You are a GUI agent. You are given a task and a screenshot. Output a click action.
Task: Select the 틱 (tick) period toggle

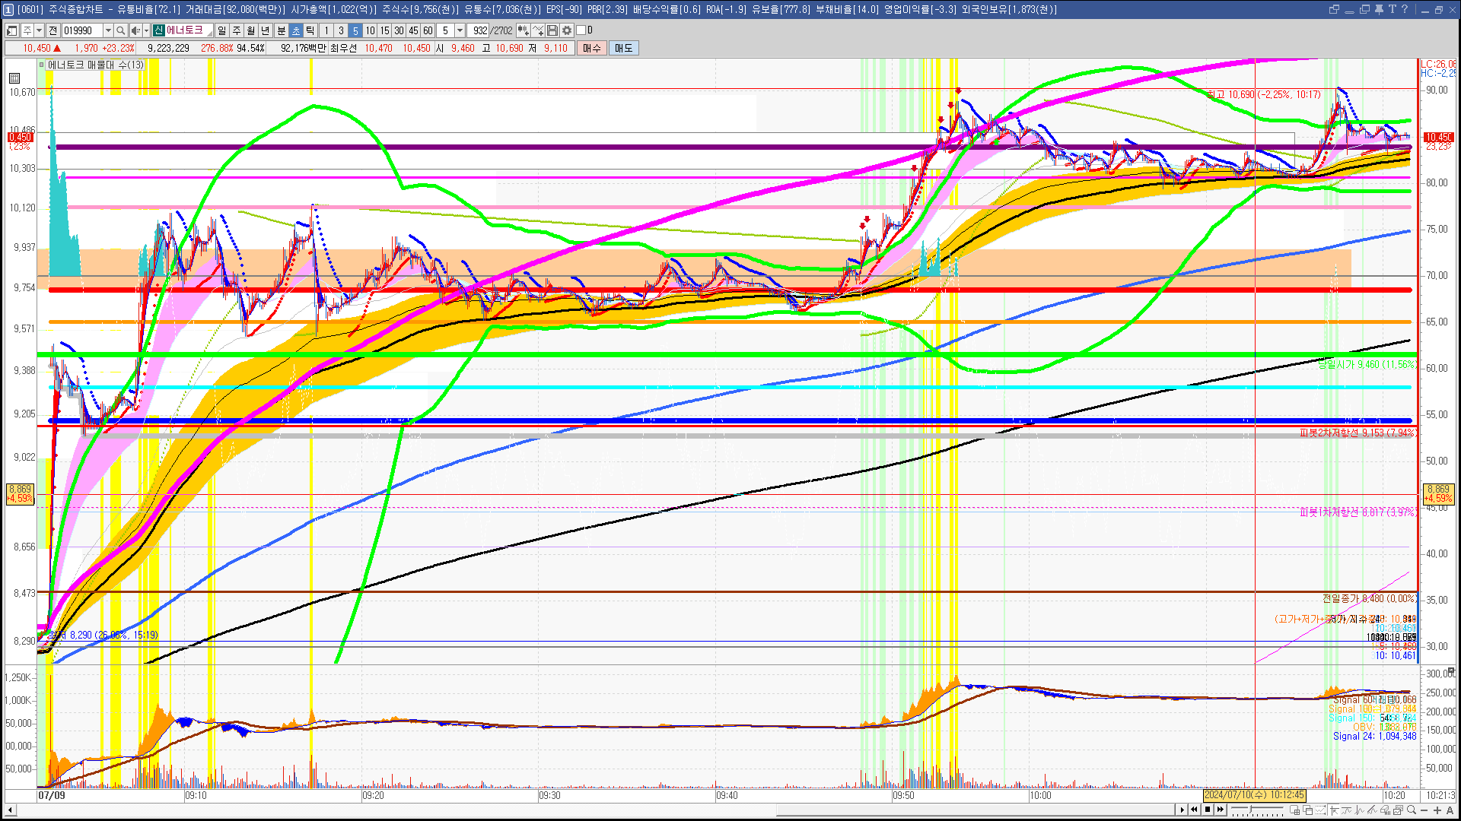310,30
